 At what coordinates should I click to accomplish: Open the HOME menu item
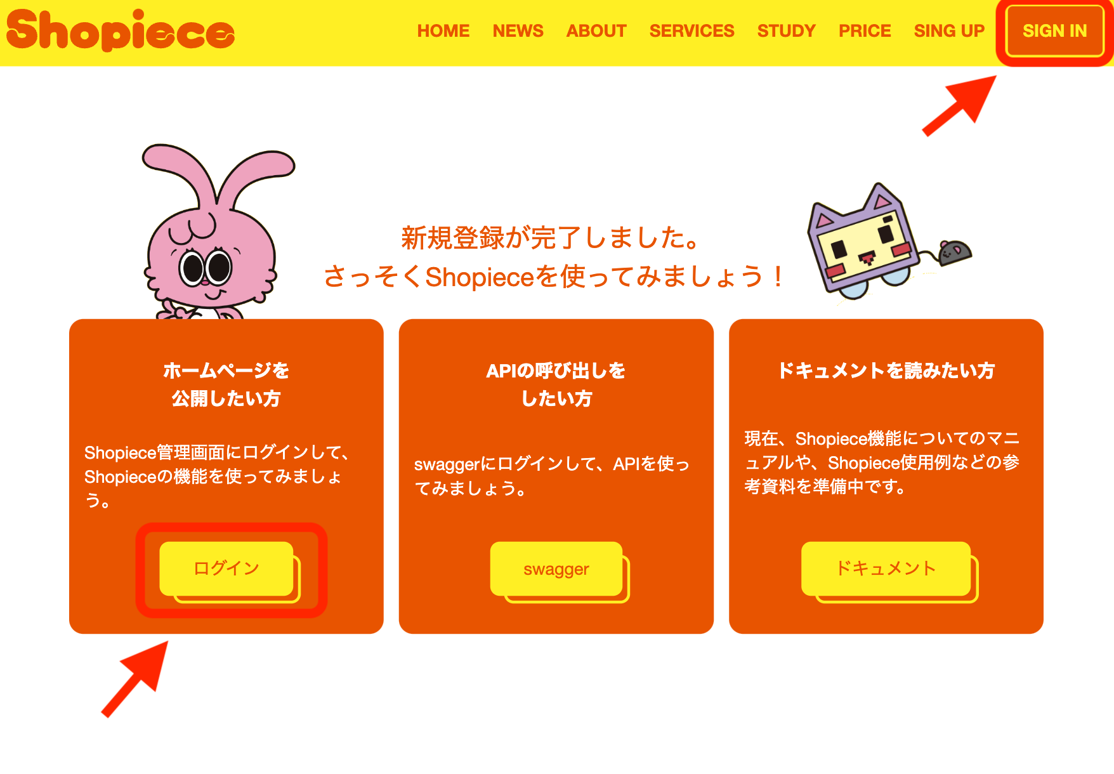[443, 30]
